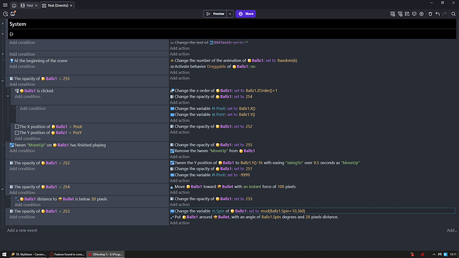Open the search in events magnifier
Image resolution: width=459 pixels, height=258 pixels.
pos(454,14)
